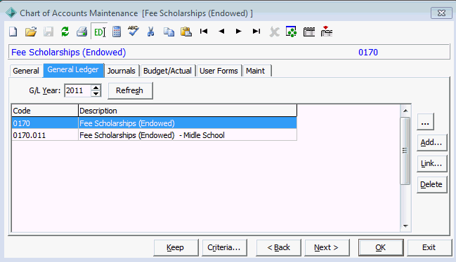Click the Description column header

188,111
